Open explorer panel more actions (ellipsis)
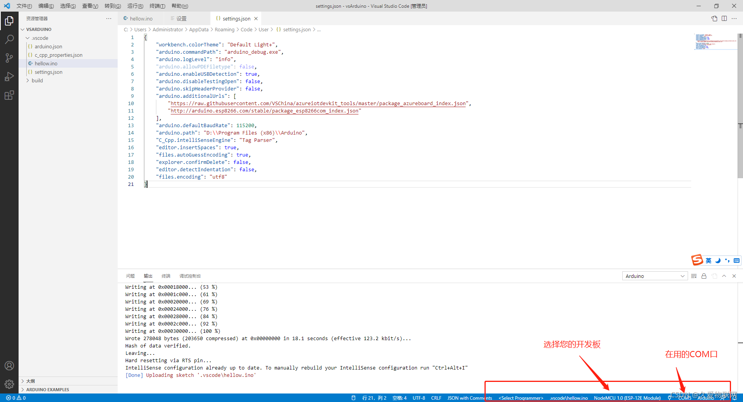The width and height of the screenshot is (743, 402). click(x=109, y=19)
